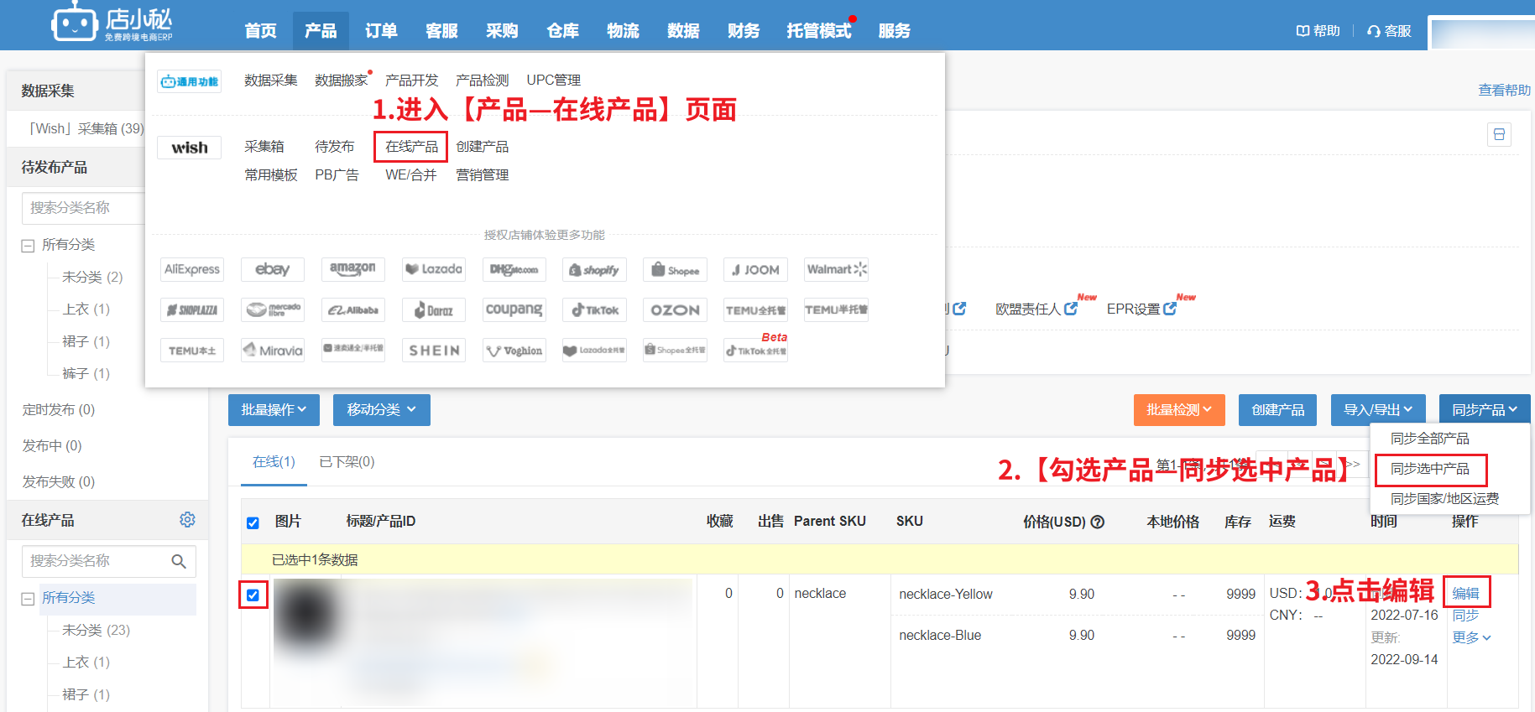The width and height of the screenshot is (1535, 712).
Task: Uncheck the necklace product row checkbox
Action: point(253,595)
